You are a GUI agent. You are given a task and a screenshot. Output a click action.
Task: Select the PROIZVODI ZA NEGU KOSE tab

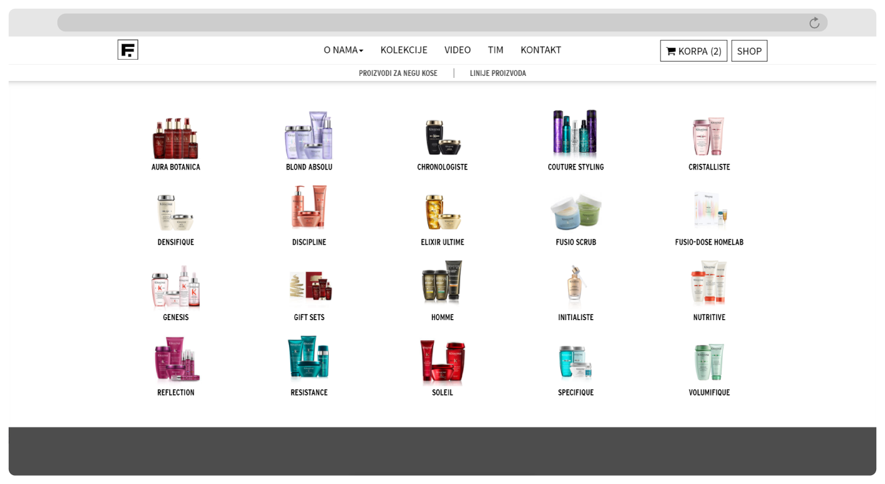(x=398, y=73)
